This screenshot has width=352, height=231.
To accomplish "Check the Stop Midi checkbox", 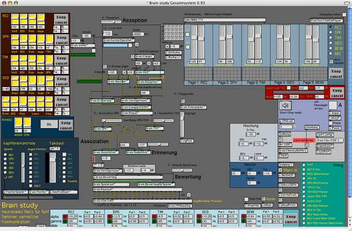I will click(x=246, y=199).
